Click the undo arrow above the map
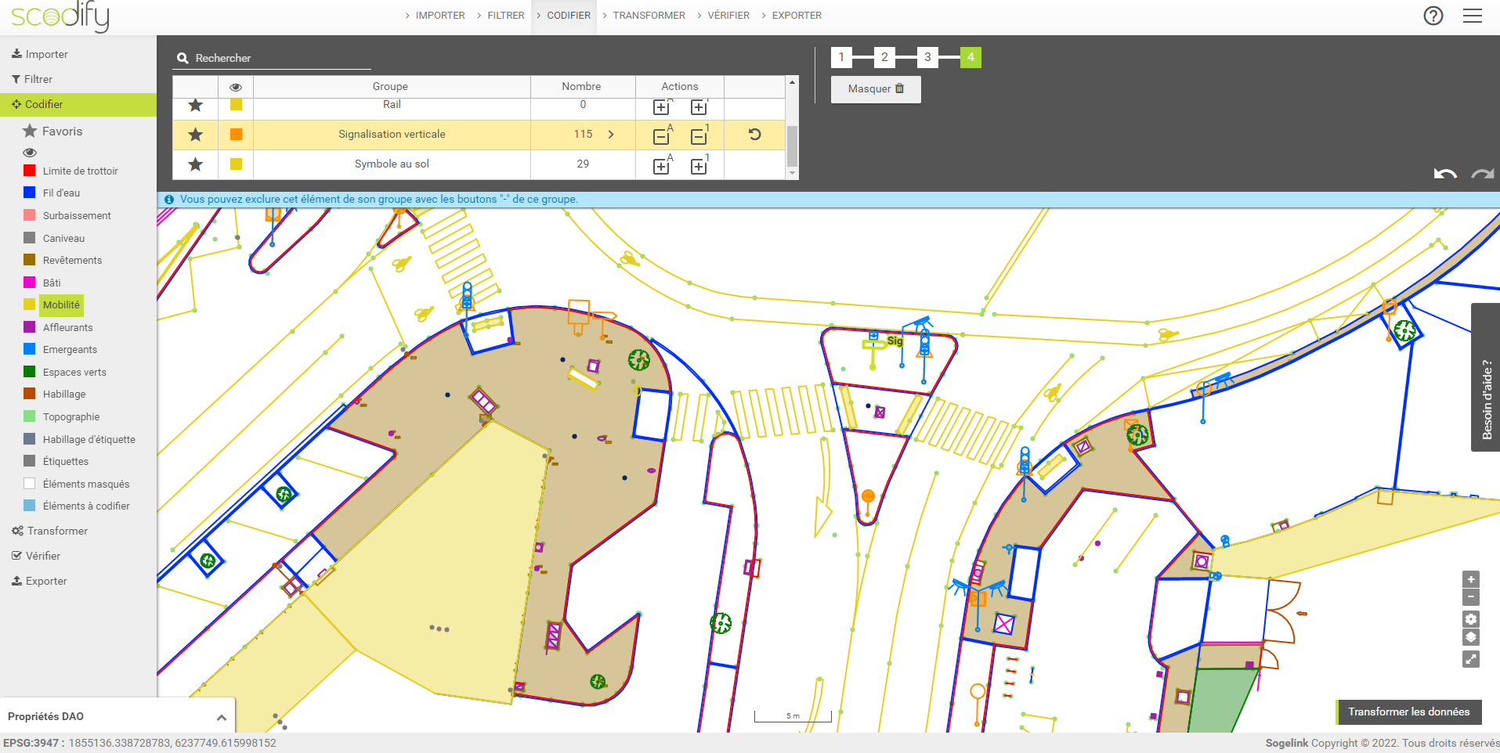1500x753 pixels. click(1444, 174)
